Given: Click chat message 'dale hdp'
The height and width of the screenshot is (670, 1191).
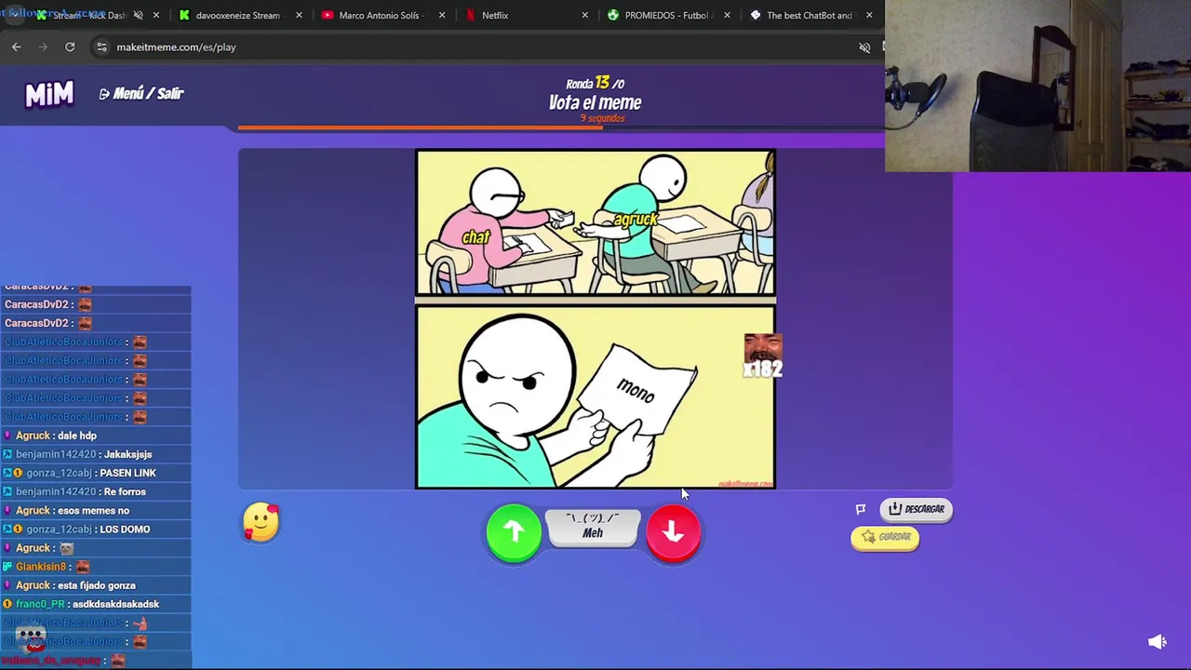Looking at the screenshot, I should [77, 435].
